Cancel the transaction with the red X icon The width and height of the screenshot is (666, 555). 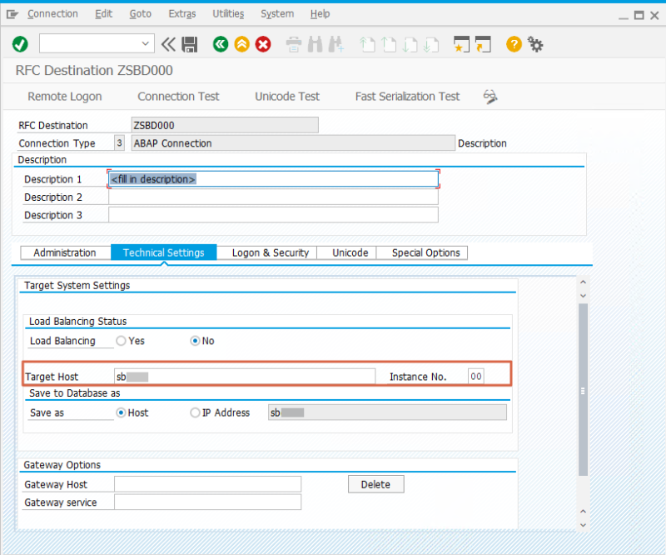tap(263, 43)
